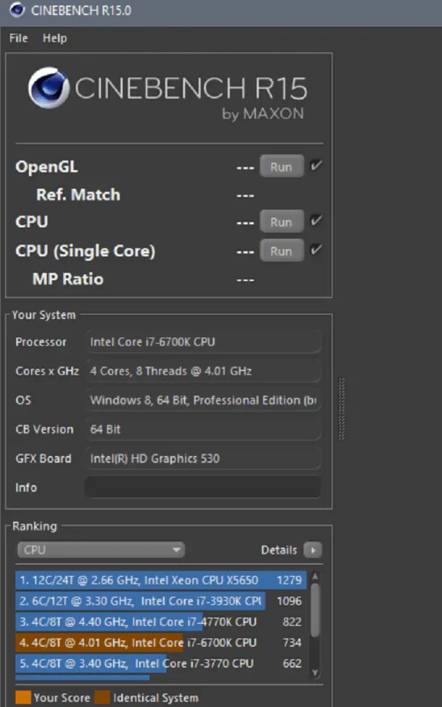Click the score 1279 in ranking
The height and width of the screenshot is (707, 442).
(289, 580)
